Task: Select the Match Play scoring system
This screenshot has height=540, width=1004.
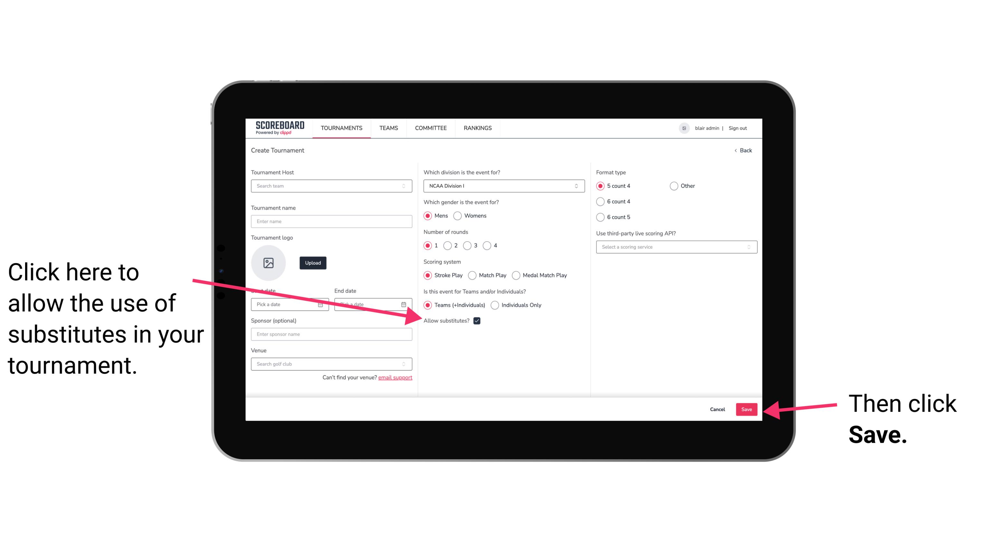Action: (473, 275)
